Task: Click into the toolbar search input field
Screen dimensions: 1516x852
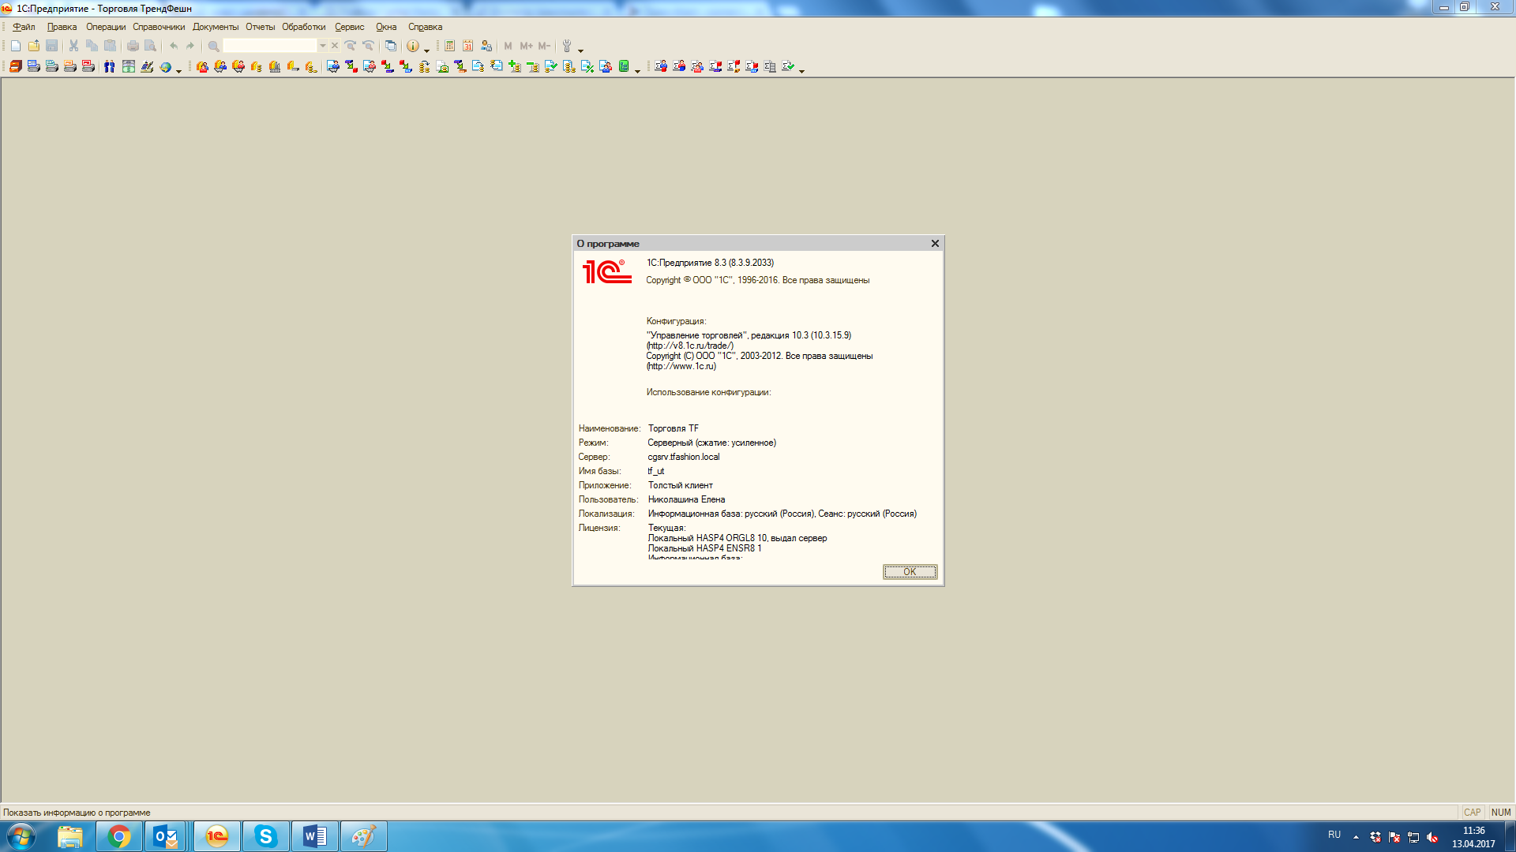Action: (268, 46)
